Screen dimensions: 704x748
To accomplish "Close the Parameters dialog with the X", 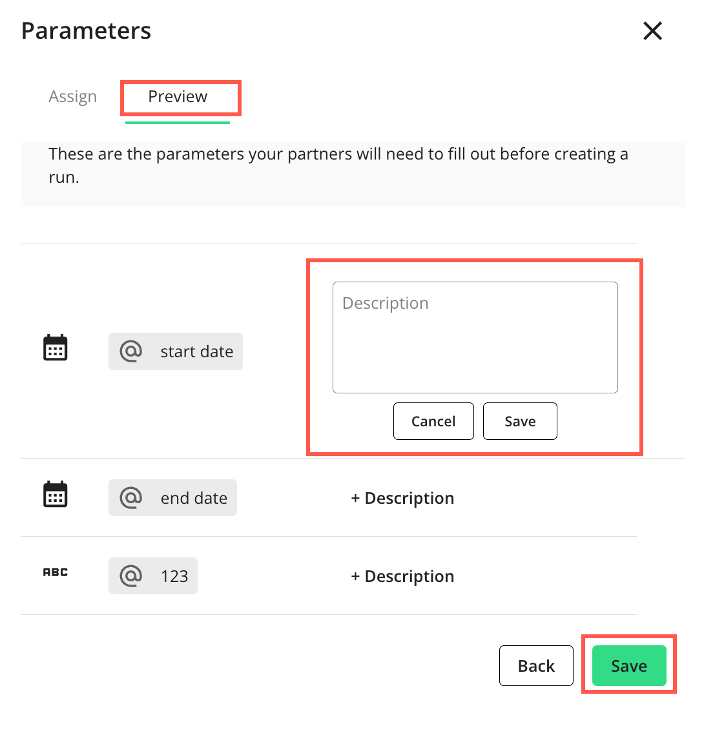I will coord(652,30).
